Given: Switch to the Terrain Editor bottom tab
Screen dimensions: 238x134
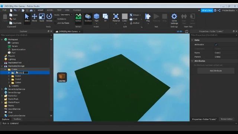Looking at the screenshot, I should [226, 119].
